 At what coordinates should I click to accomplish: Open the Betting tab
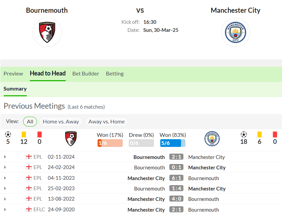[115, 74]
